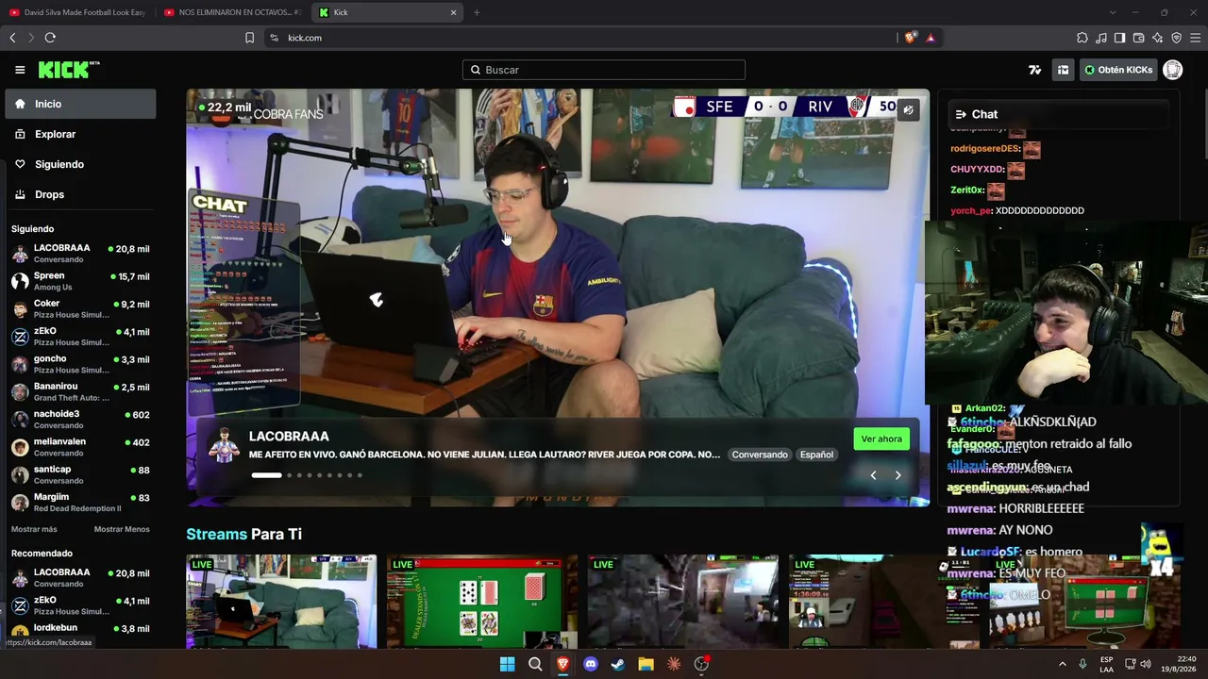Open the tab search chevron in title bar

pyautogui.click(x=1113, y=12)
